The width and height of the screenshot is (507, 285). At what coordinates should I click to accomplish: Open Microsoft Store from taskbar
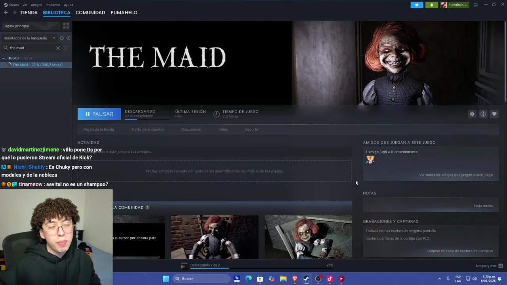[260, 279]
